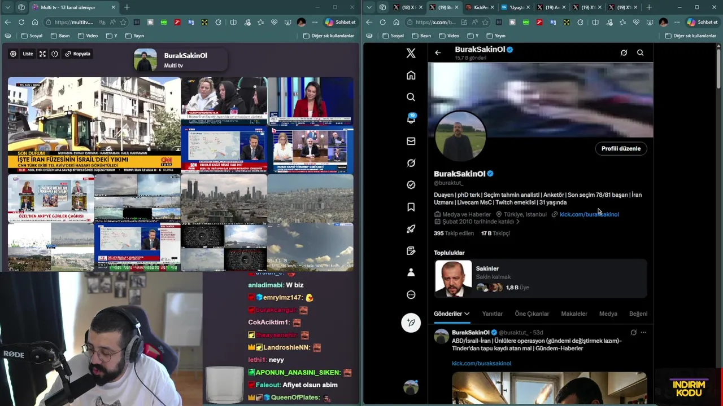This screenshot has width=723, height=406.
Task: Open post more options three dots
Action: click(x=643, y=332)
